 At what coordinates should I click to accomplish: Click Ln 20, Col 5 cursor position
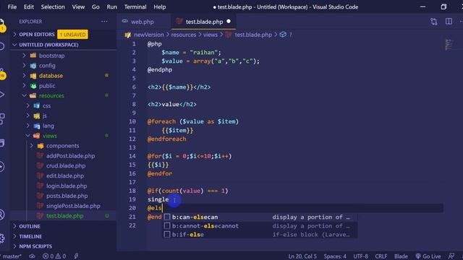(x=302, y=256)
